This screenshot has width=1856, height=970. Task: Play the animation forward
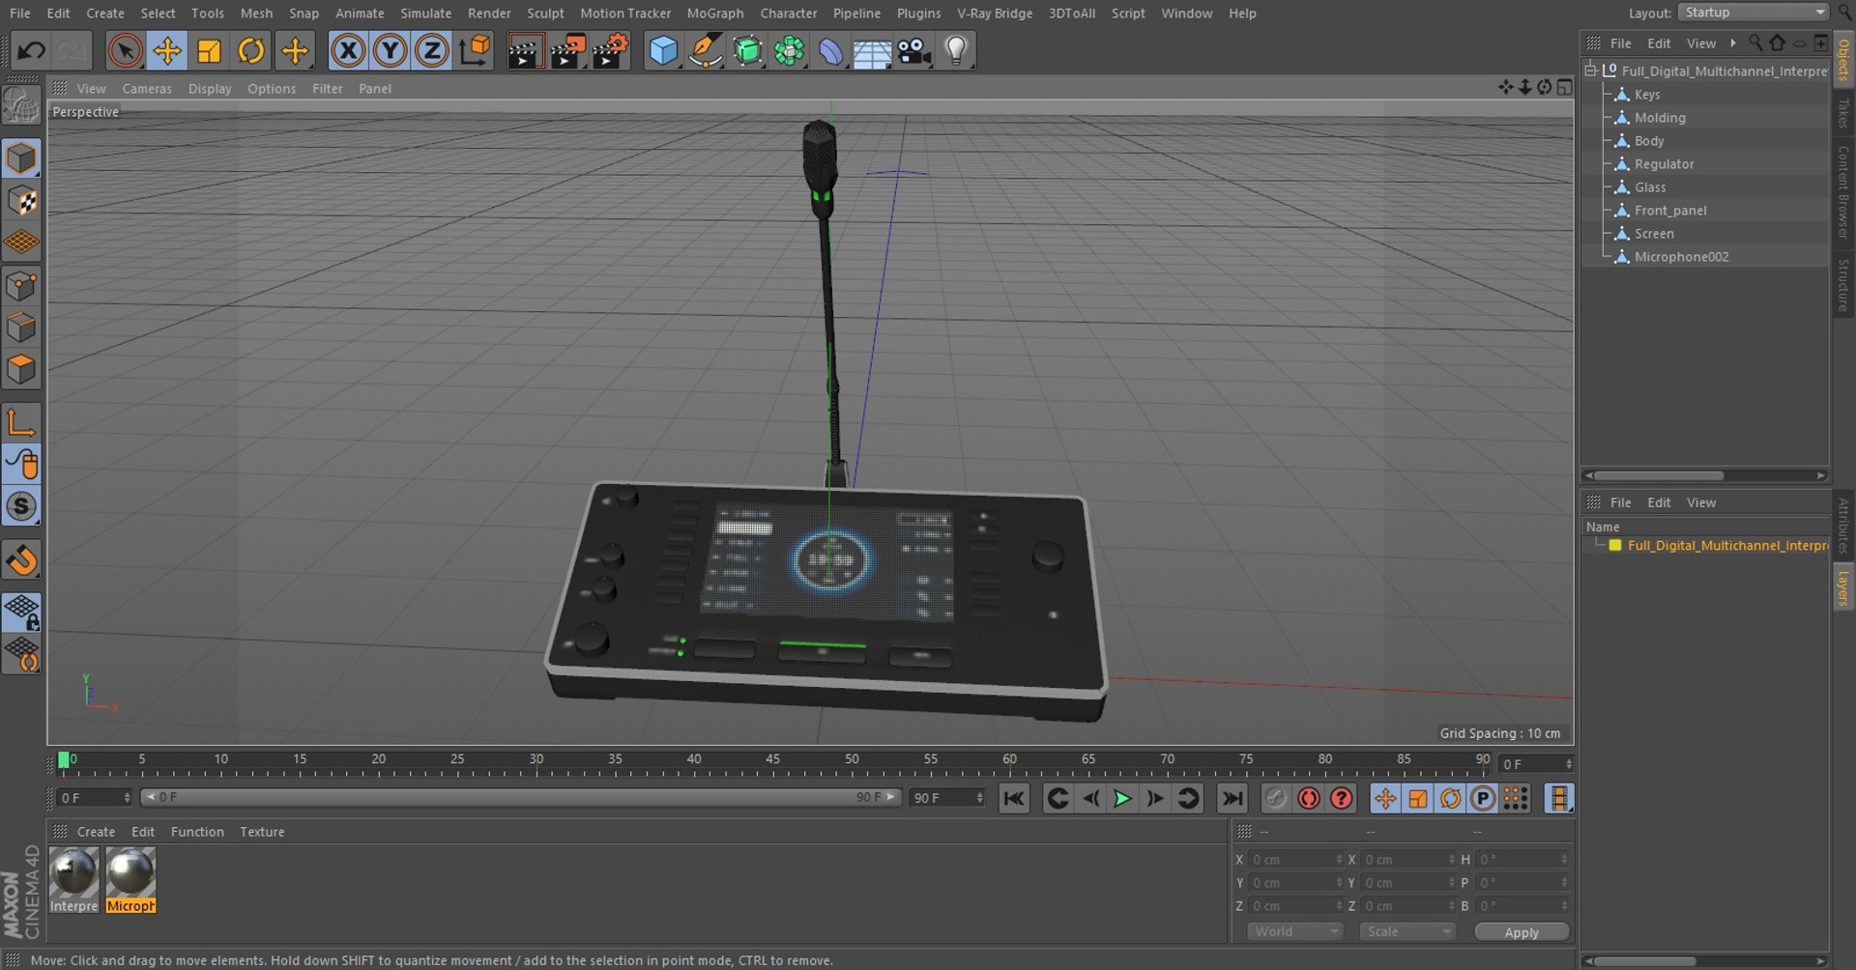click(1122, 798)
